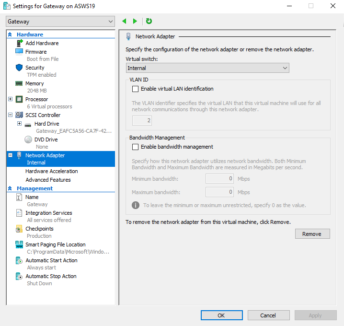The height and width of the screenshot is (326, 344).
Task: Click the Hard Drive icon
Action: [28, 125]
